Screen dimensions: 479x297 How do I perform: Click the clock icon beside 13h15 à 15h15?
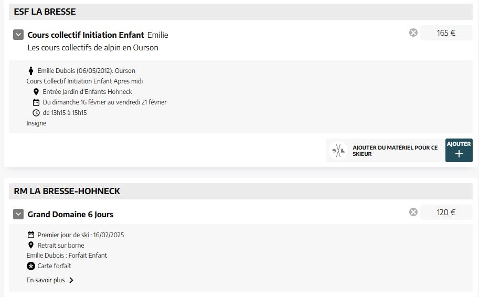tap(36, 113)
